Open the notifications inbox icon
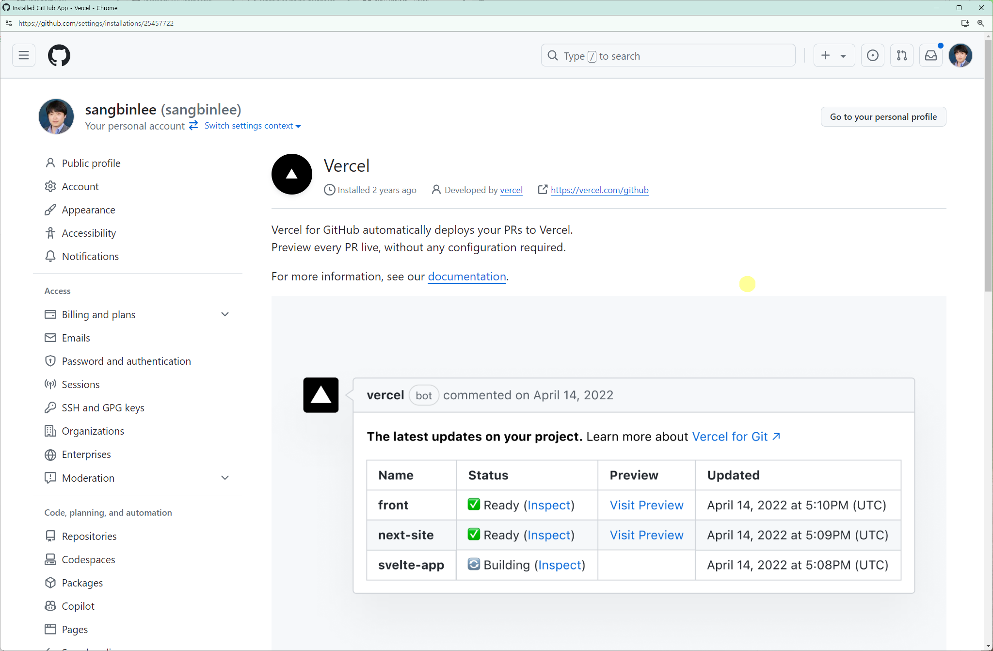 930,55
